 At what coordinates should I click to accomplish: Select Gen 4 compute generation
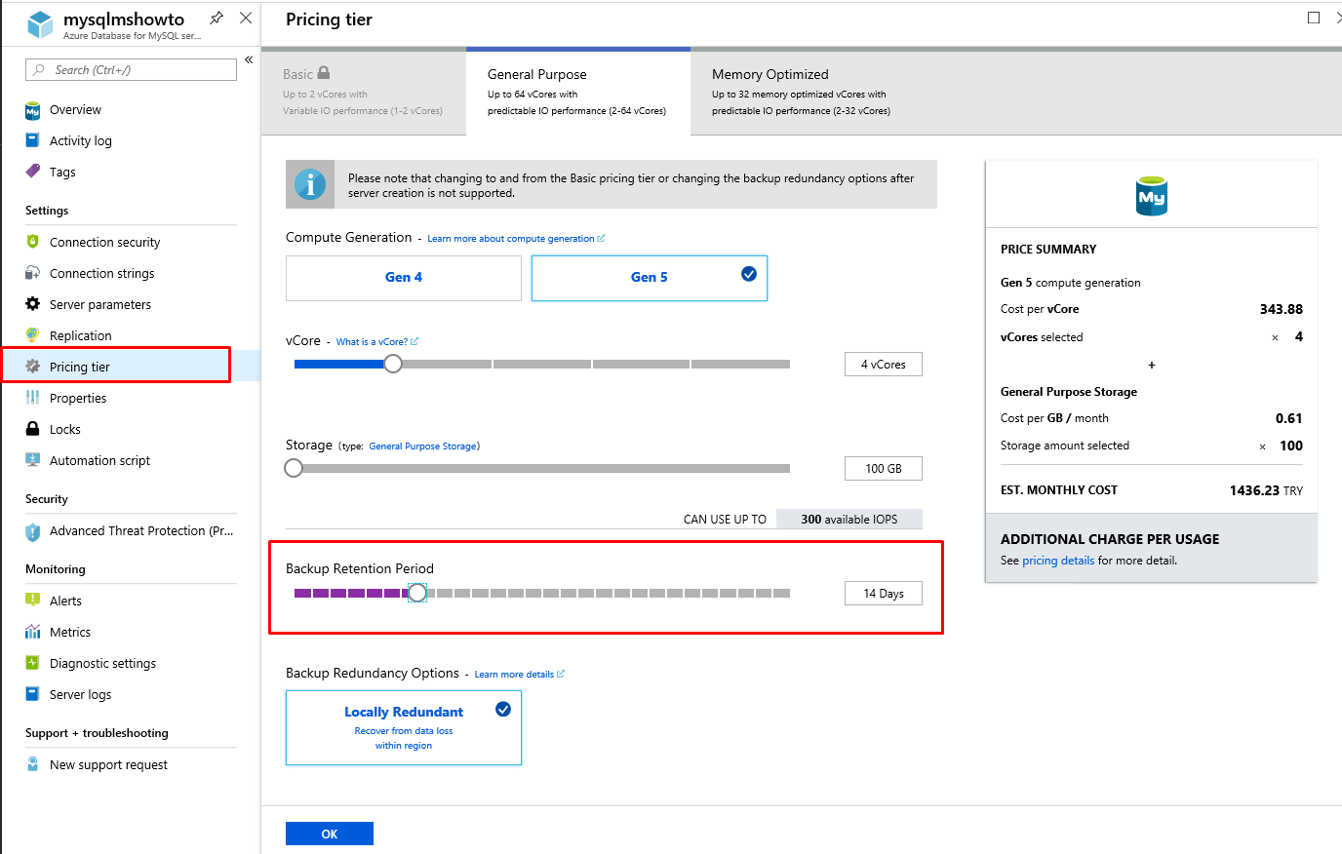[404, 278]
